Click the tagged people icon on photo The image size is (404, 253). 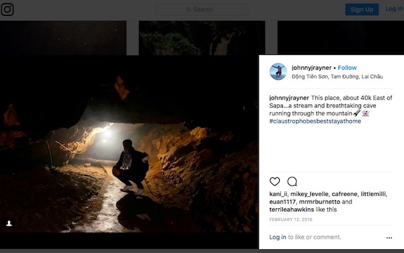9,224
